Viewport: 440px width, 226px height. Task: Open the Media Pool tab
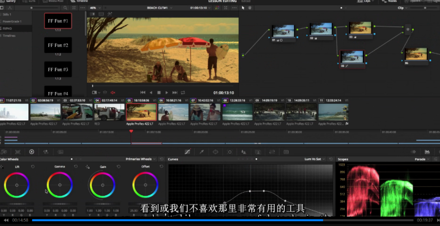pos(53,1)
